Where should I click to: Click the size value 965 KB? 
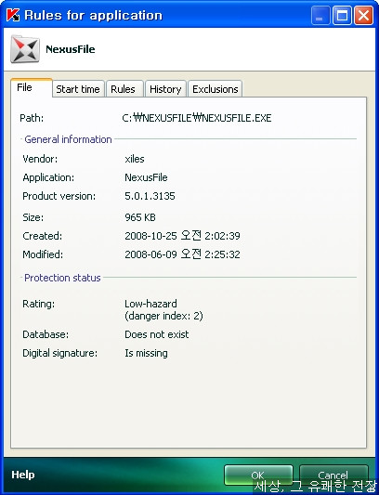click(x=140, y=217)
